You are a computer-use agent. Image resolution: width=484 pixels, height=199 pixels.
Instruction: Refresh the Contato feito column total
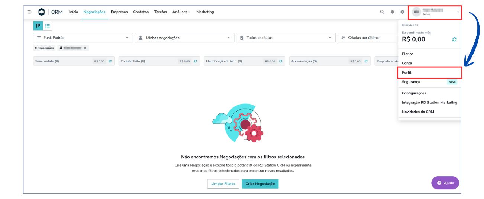pyautogui.click(x=195, y=61)
